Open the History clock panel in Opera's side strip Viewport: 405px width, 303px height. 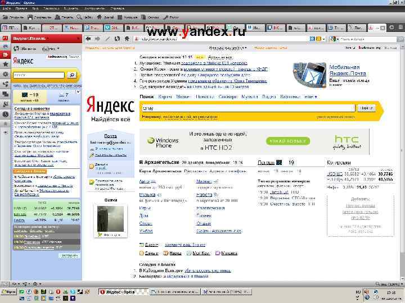6,114
